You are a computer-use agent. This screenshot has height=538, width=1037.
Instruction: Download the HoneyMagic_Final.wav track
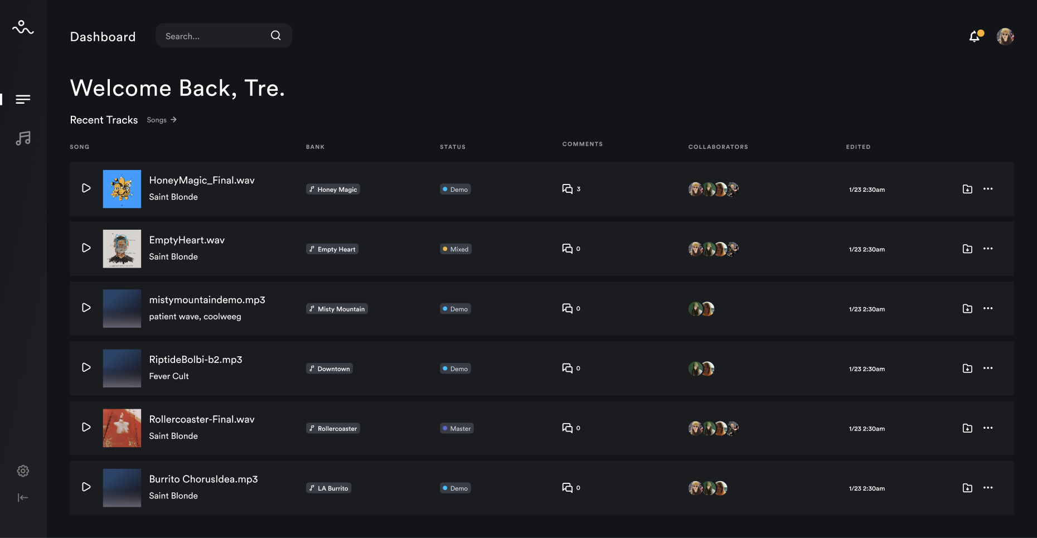(967, 189)
